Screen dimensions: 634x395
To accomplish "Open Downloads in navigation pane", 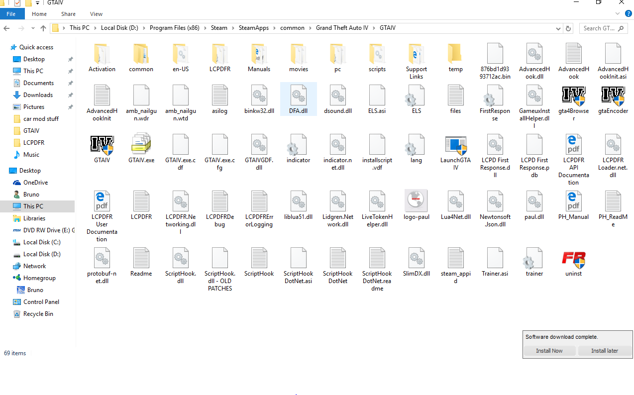I will click(38, 95).
